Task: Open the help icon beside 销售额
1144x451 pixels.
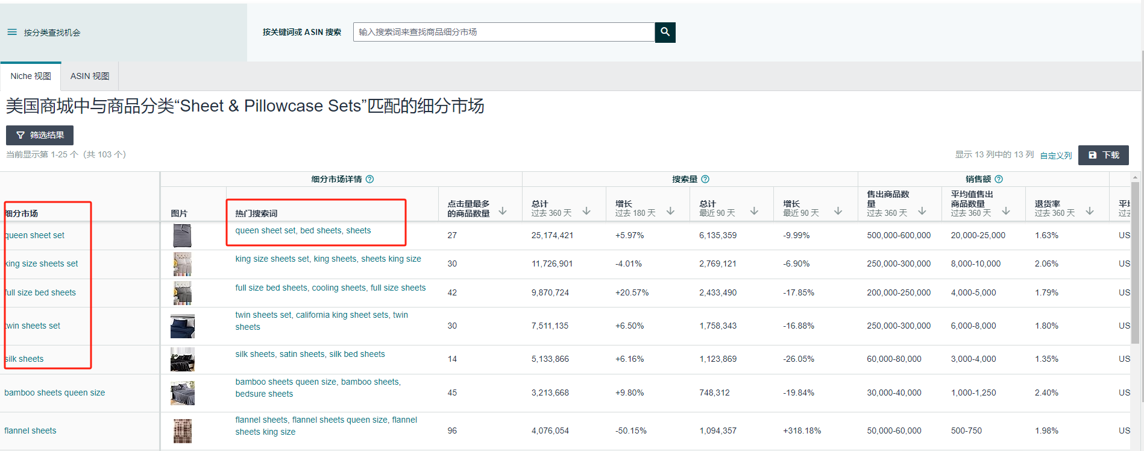Action: click(x=999, y=179)
